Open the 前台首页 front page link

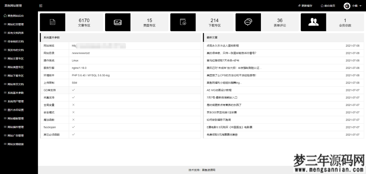pyautogui.click(x=328, y=6)
